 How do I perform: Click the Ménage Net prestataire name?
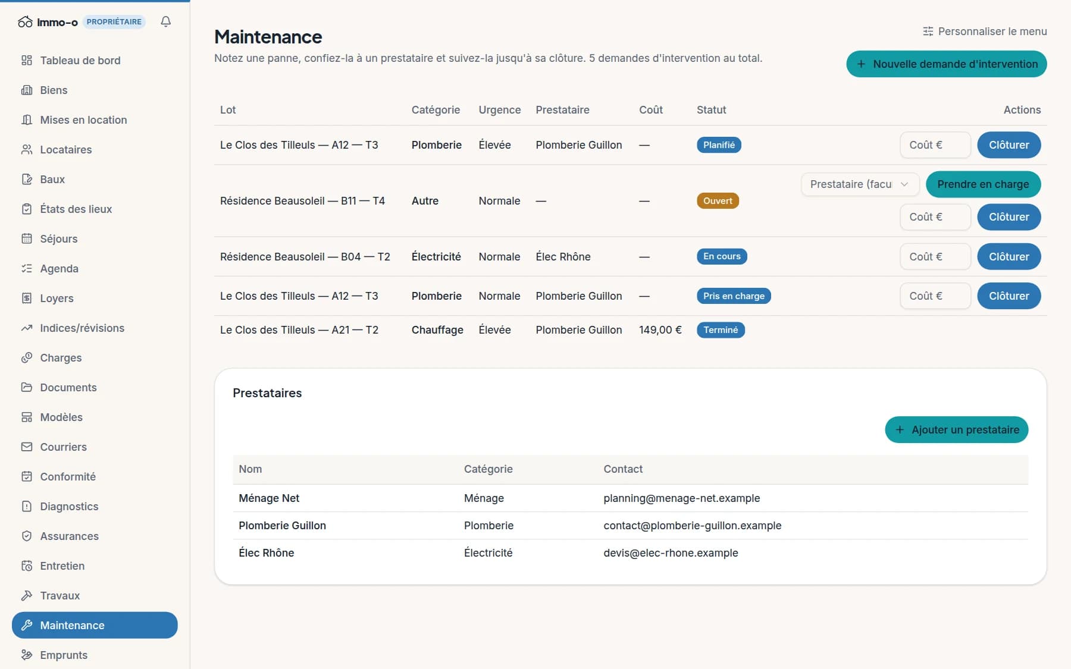pos(269,498)
